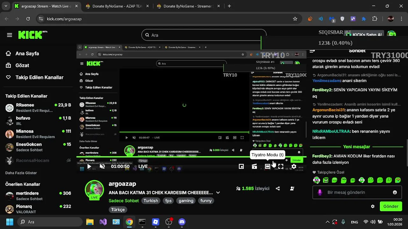Screen dimensions: 408x229
Task: Unmute the stream via the muted speaker icon
Action: click(x=102, y=166)
